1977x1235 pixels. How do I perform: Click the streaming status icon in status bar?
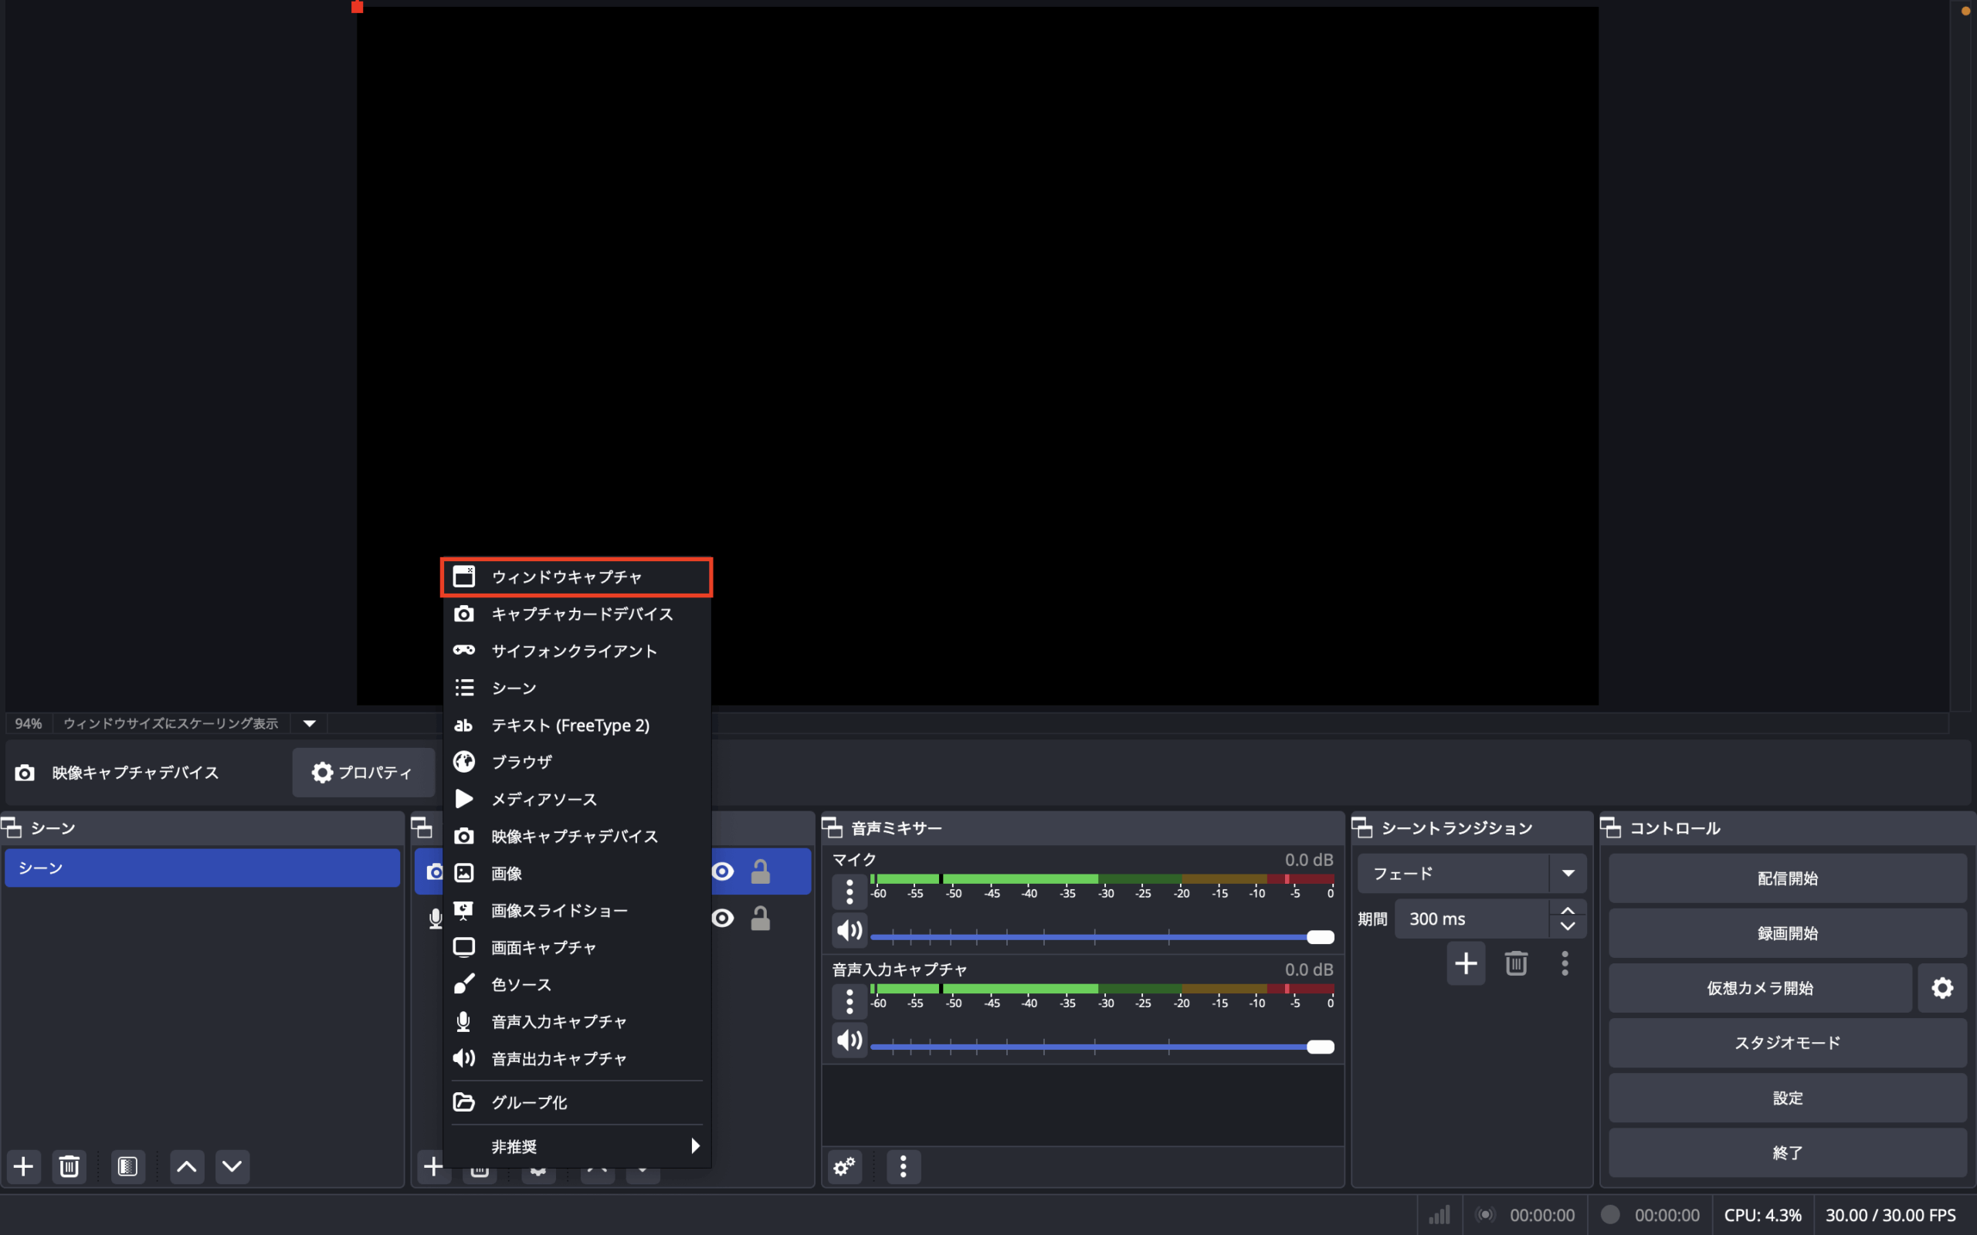[1486, 1215]
